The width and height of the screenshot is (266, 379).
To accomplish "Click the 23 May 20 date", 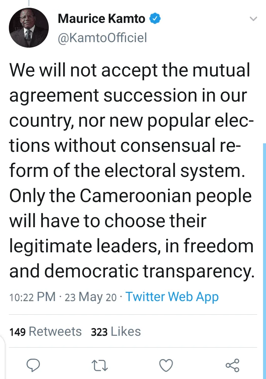I will 91,297.
